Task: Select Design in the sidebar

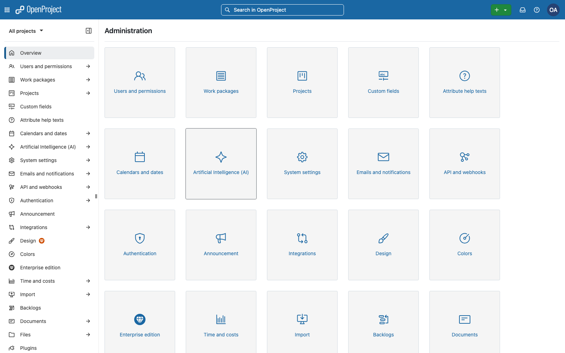Action: (49, 241)
